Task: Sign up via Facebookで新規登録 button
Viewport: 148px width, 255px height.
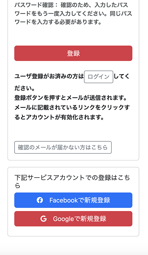Action: (73, 200)
